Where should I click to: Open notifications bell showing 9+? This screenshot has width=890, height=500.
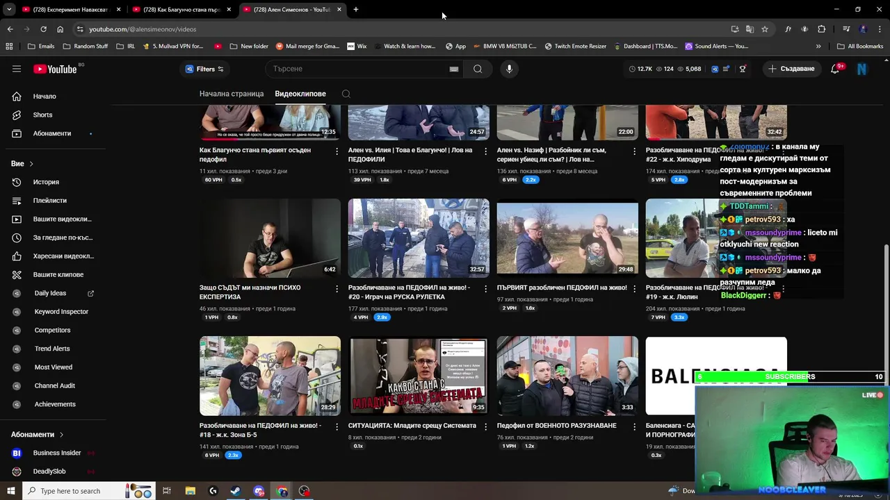pos(836,69)
